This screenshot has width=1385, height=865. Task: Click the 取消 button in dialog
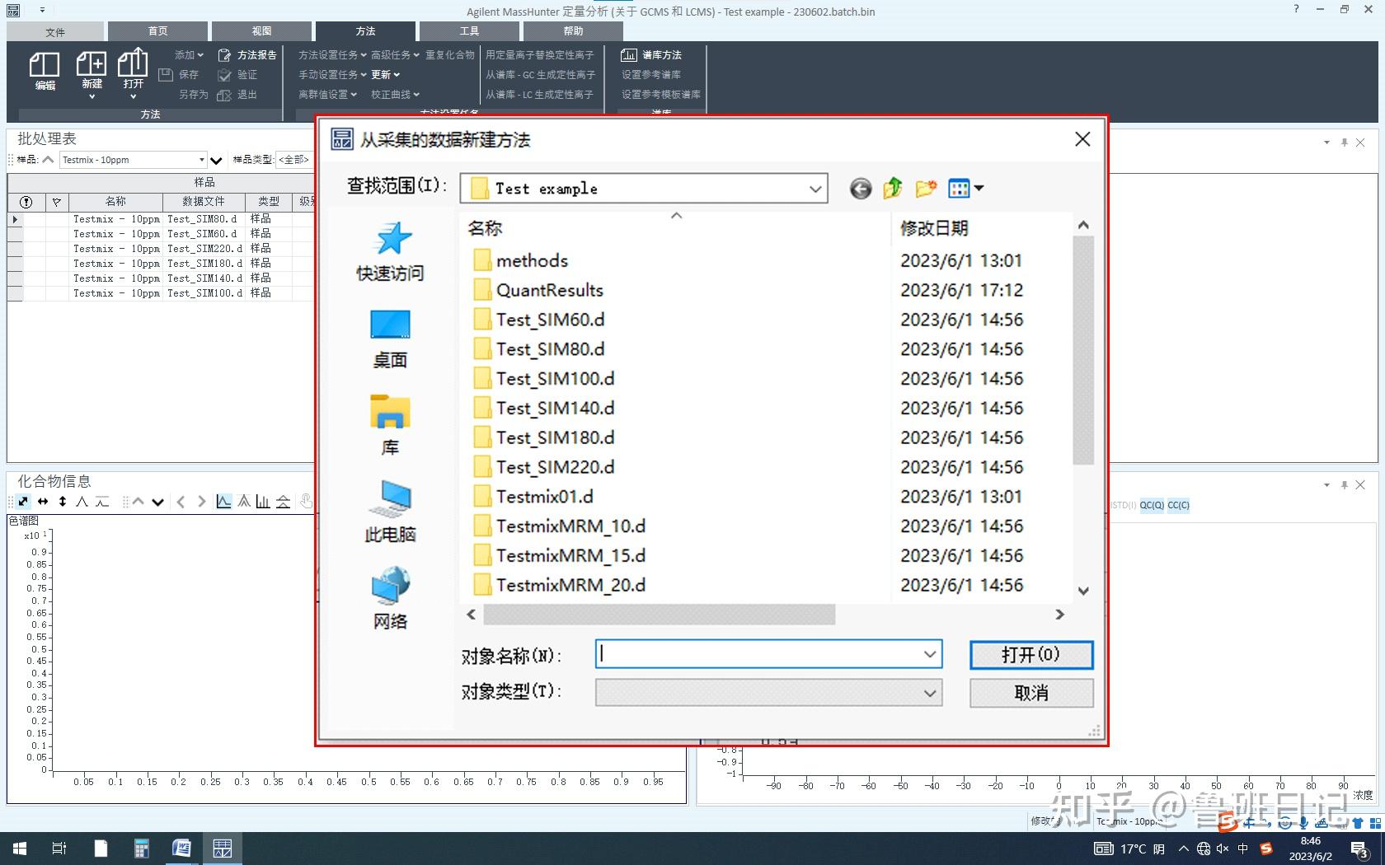coord(1031,693)
